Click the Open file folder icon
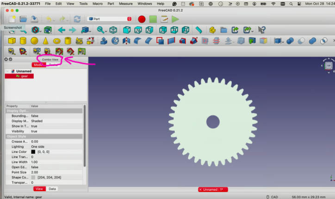 coord(23,19)
